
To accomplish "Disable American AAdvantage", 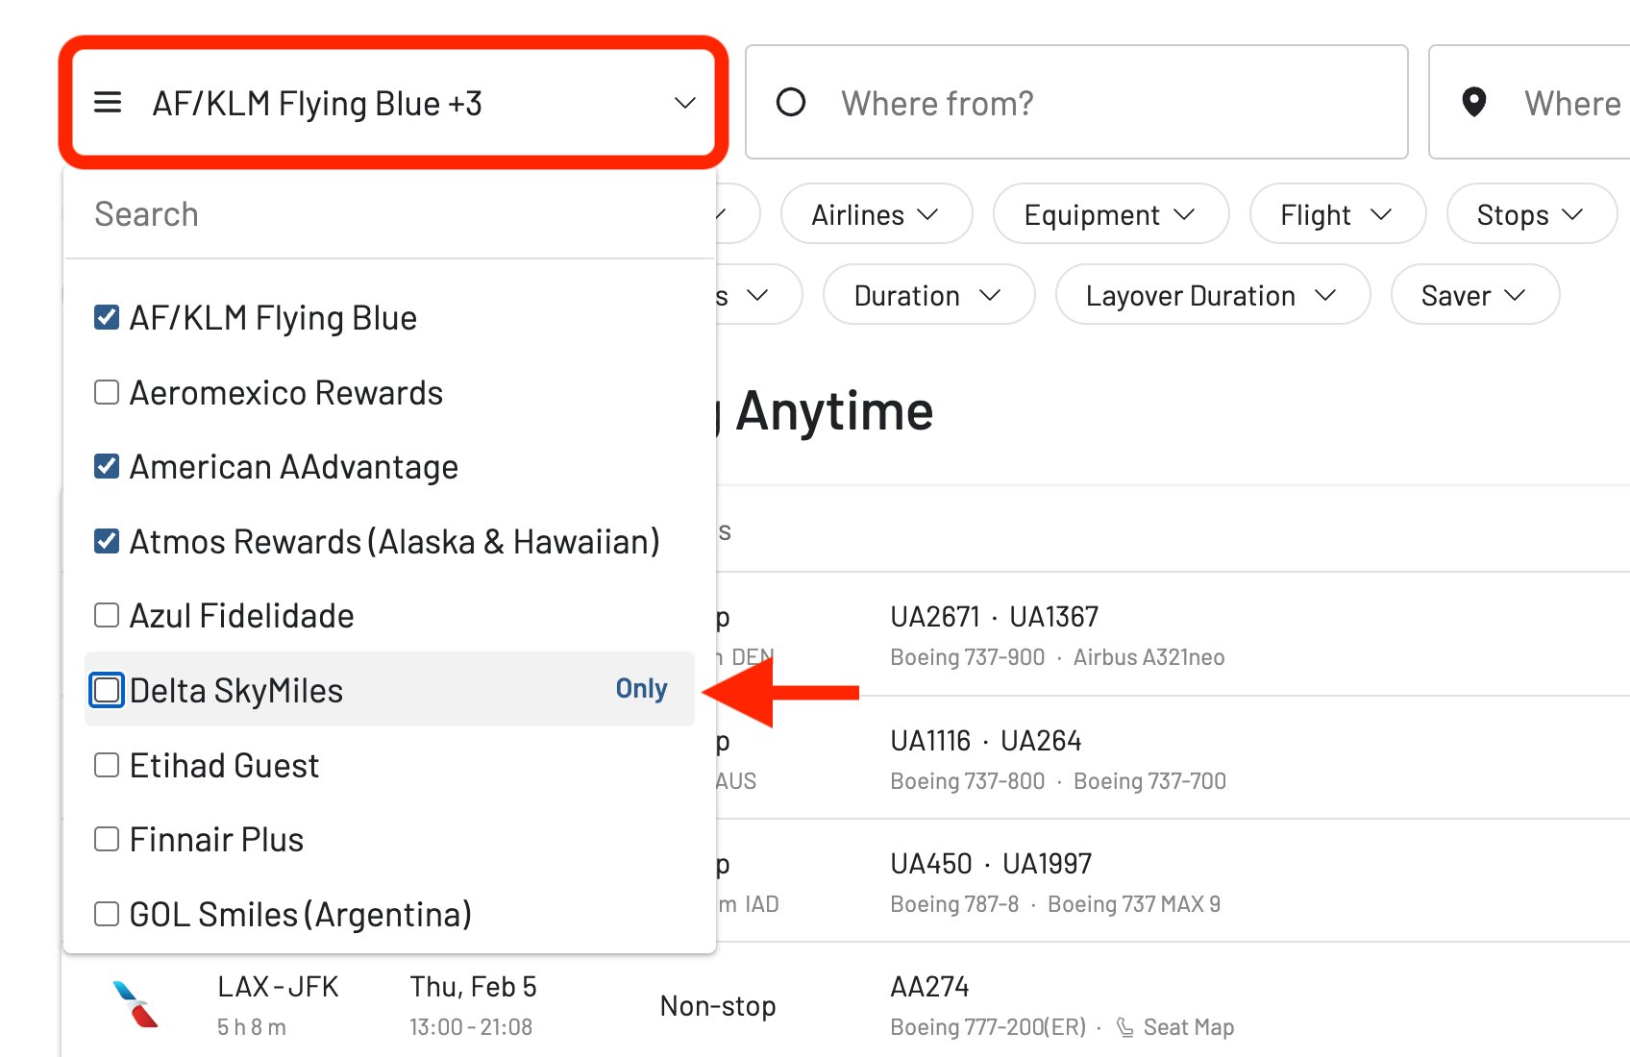I will [106, 466].
